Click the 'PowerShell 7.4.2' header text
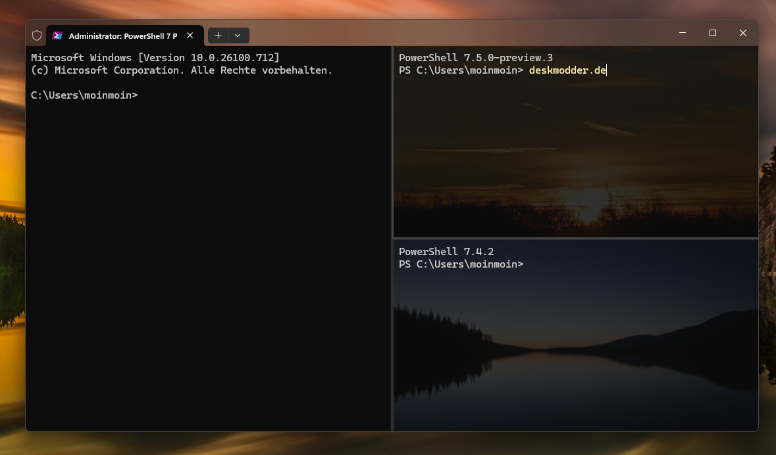Image resolution: width=776 pixels, height=455 pixels. click(x=446, y=252)
